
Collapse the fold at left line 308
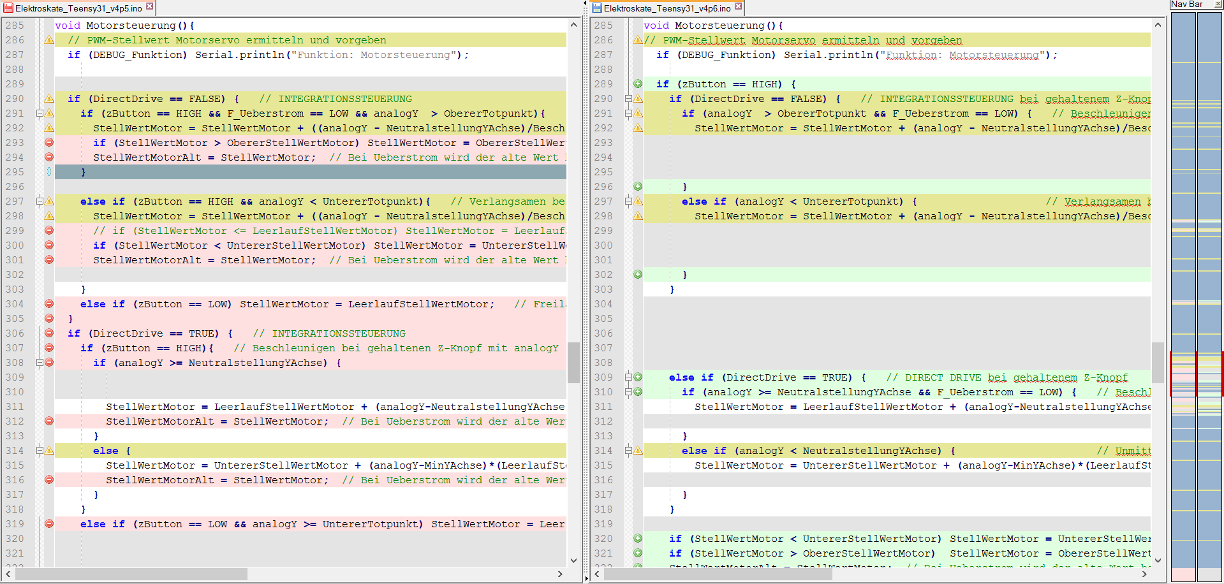coord(40,363)
